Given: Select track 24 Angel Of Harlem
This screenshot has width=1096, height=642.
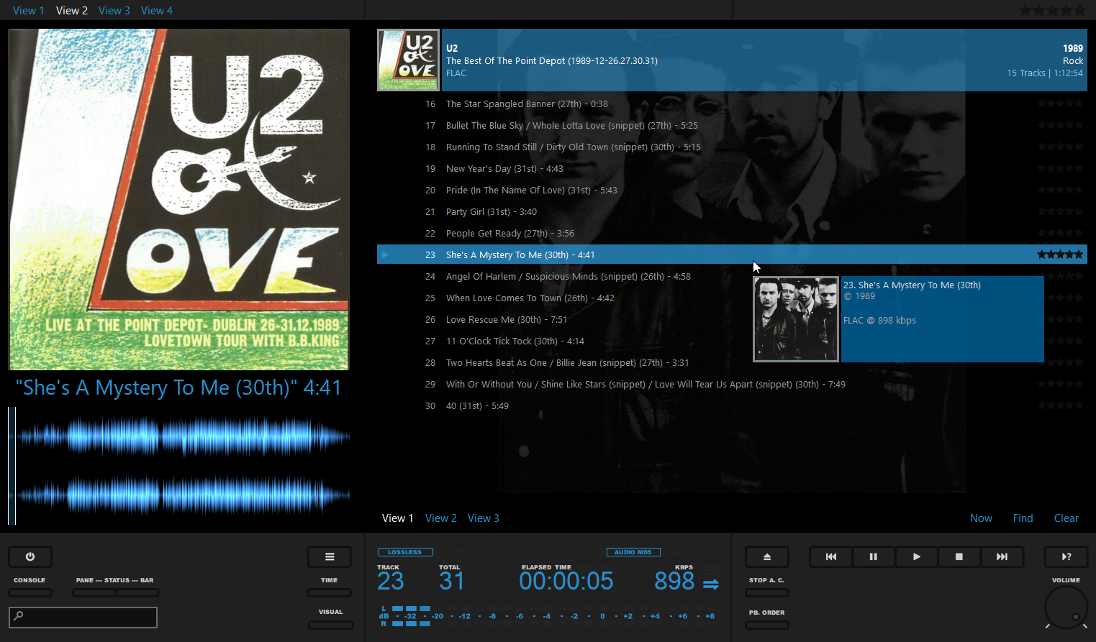Looking at the screenshot, I should pyautogui.click(x=732, y=276).
